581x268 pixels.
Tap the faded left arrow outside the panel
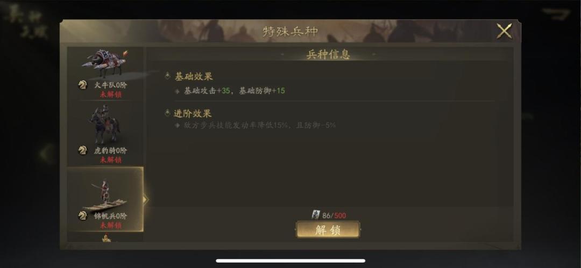pyautogui.click(x=46, y=153)
